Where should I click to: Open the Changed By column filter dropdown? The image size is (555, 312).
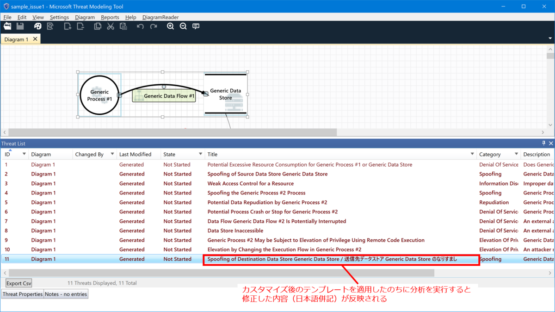[x=112, y=154]
